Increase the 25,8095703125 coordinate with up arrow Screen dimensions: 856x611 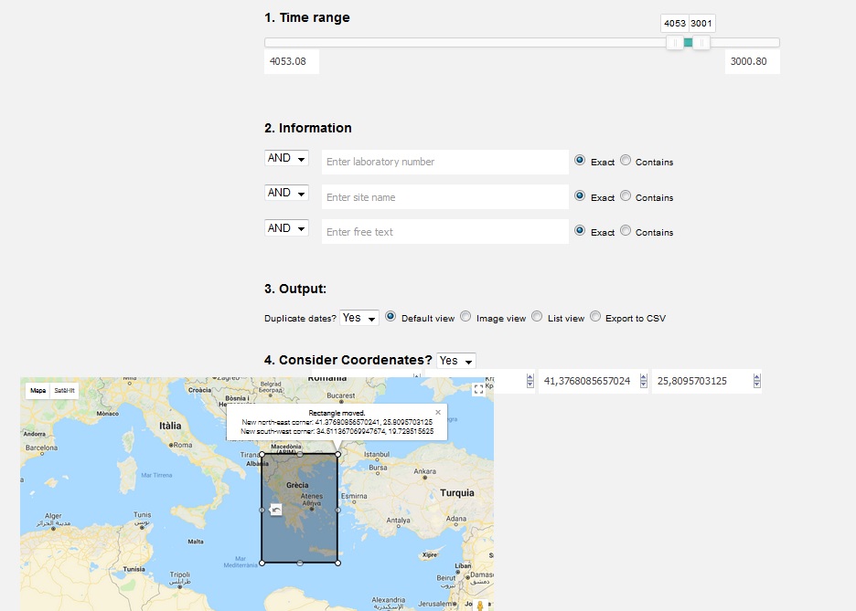[756, 377]
